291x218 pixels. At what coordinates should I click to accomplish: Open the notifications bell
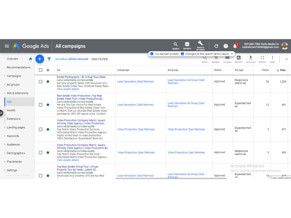point(235,46)
